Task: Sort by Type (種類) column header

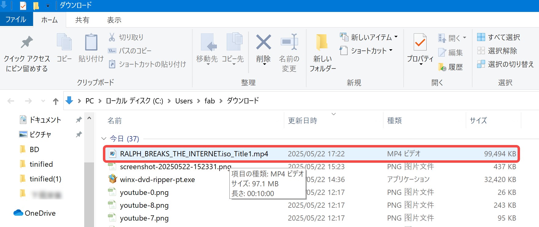Action: [394, 121]
